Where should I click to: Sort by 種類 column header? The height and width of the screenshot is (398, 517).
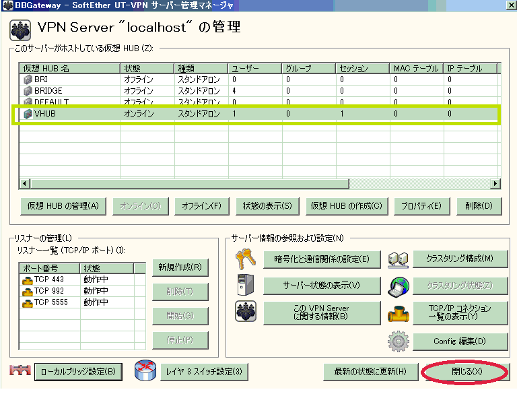point(201,69)
